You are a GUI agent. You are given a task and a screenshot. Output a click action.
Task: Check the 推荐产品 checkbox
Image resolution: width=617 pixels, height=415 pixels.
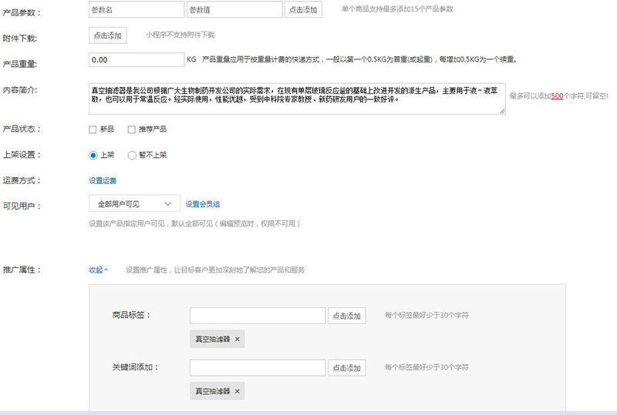click(x=131, y=129)
